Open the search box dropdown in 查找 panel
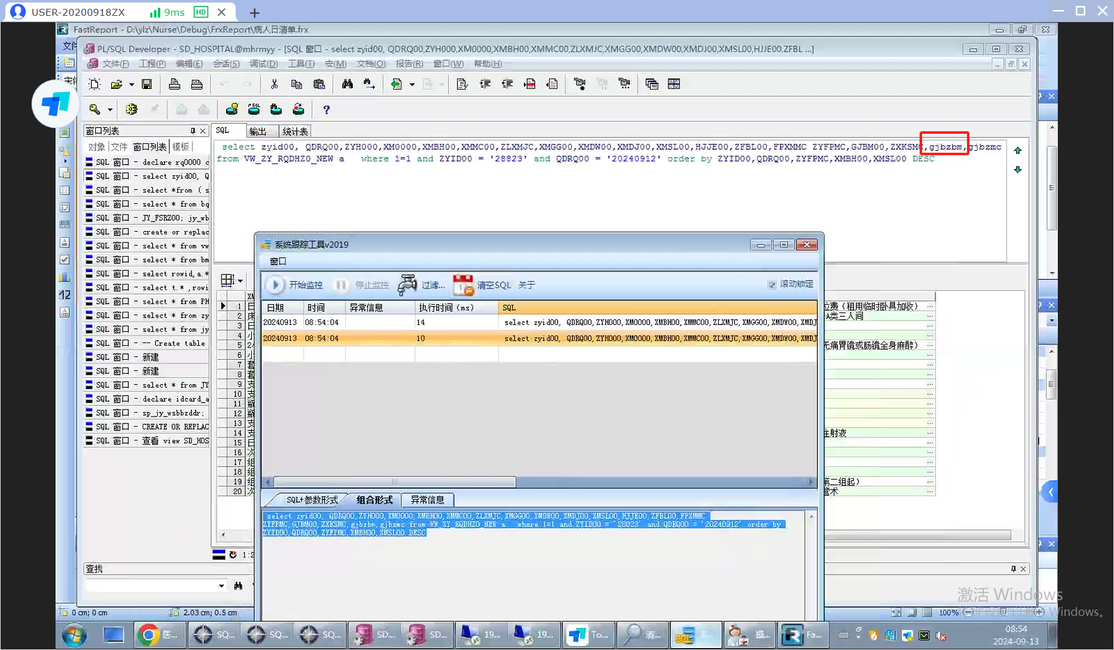This screenshot has width=1114, height=650. point(221,586)
